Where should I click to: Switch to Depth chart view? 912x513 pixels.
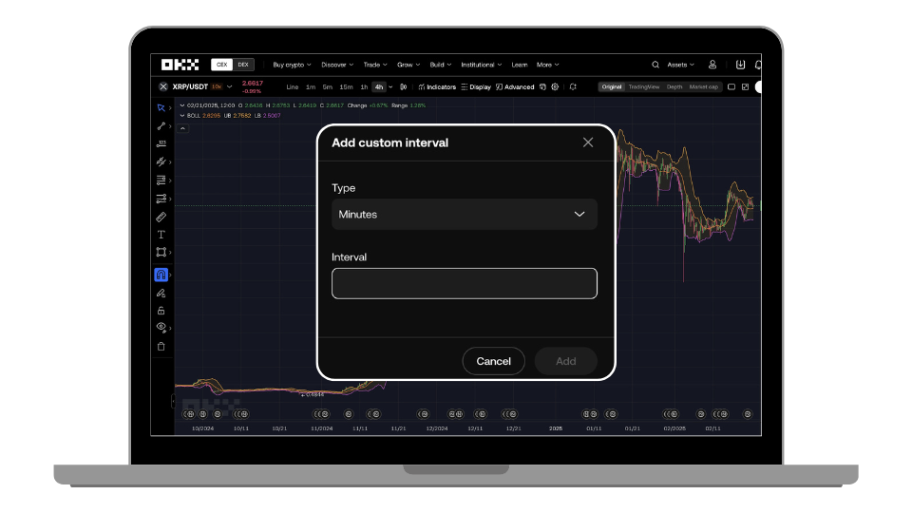(x=674, y=86)
